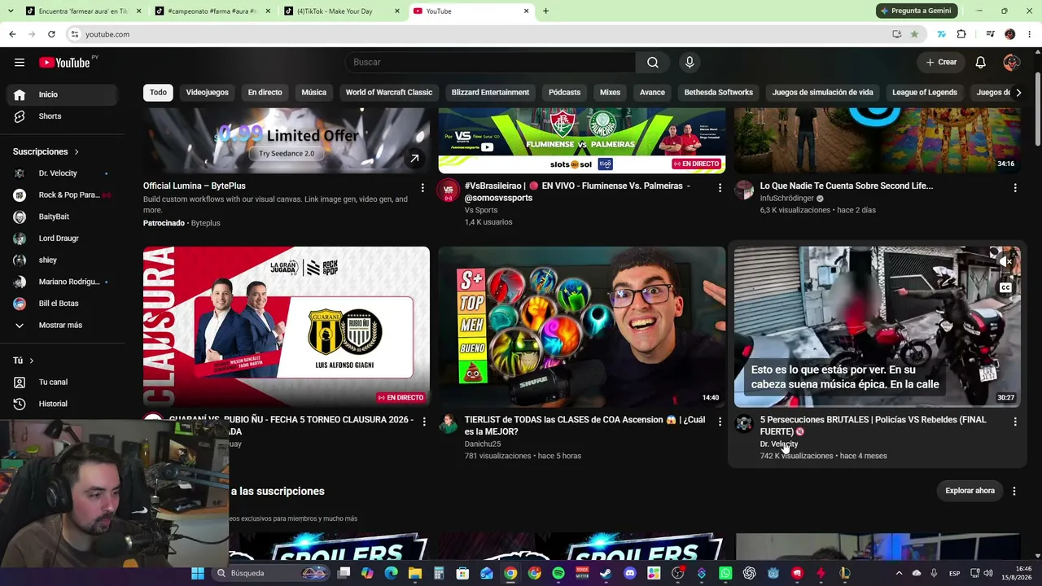
Task: Filter by En directo chip
Action: [x=265, y=92]
